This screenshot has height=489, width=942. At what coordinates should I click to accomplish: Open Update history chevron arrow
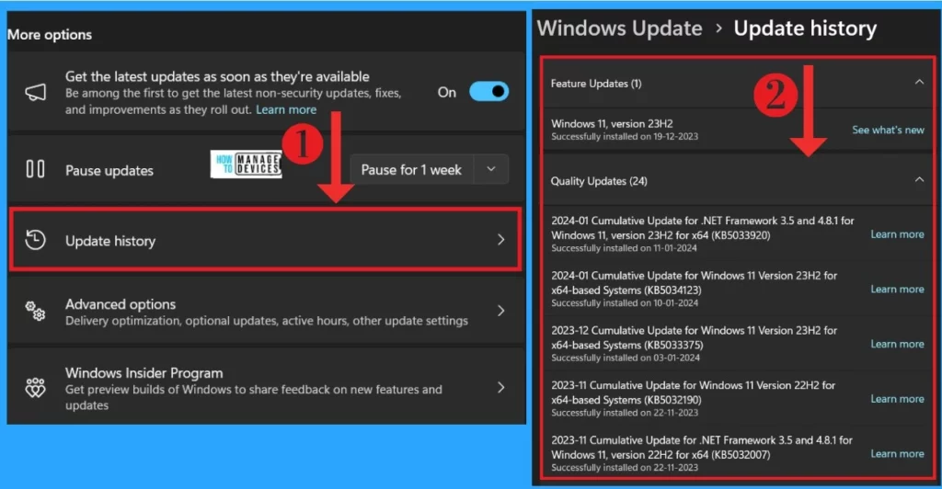(501, 240)
